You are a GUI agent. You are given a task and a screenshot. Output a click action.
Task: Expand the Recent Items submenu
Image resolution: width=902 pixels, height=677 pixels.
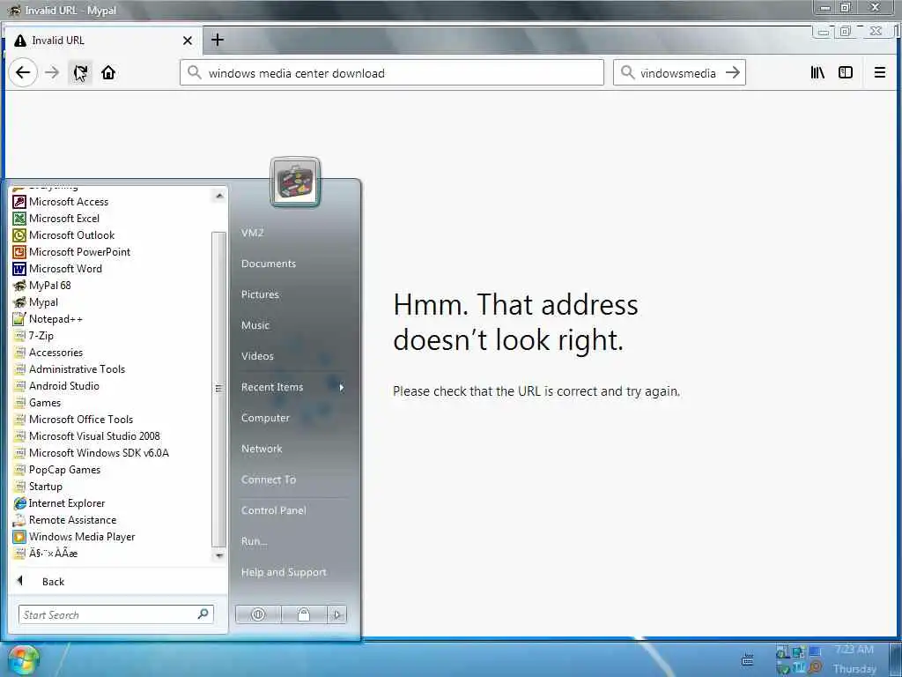(292, 387)
